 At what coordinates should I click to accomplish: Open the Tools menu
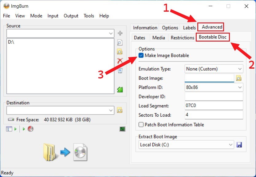89,16
